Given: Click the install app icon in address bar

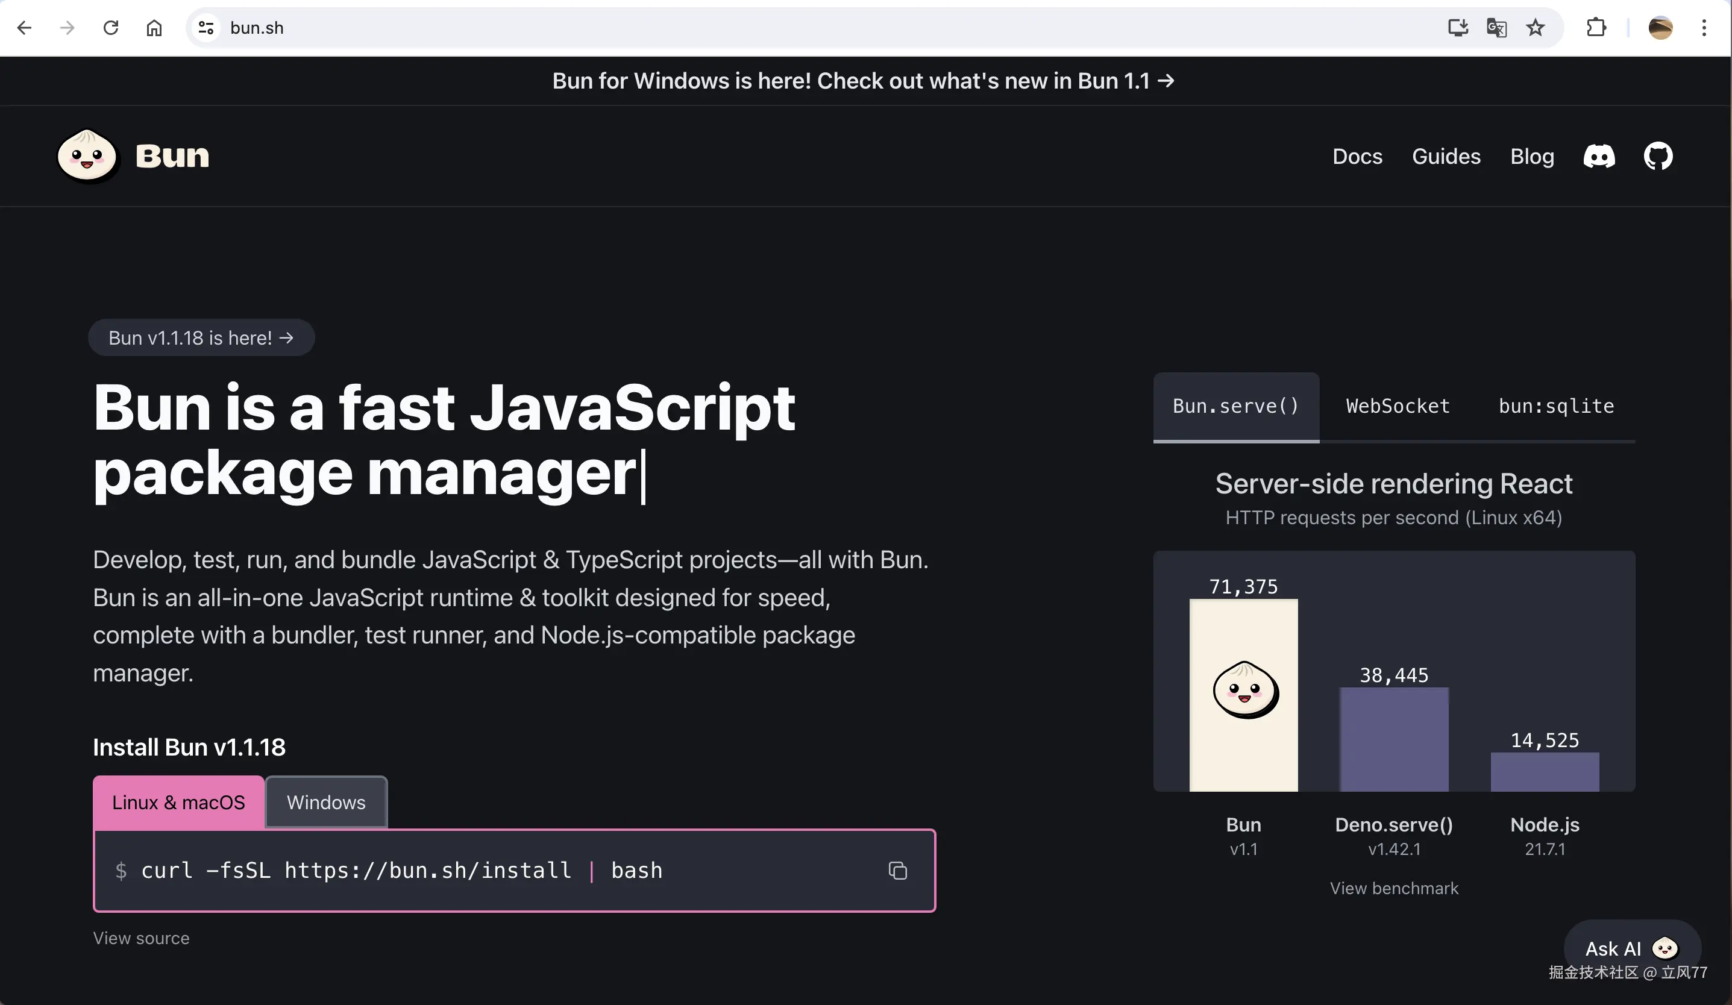Looking at the screenshot, I should pyautogui.click(x=1458, y=28).
